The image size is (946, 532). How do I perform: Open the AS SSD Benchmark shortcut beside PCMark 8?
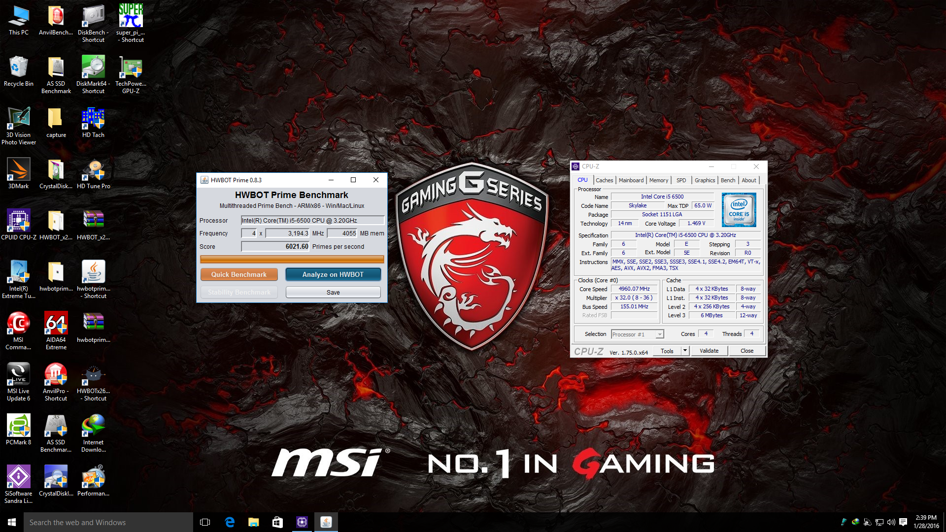56,433
